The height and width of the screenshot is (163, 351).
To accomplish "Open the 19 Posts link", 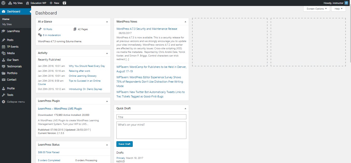I will tap(47, 29).
